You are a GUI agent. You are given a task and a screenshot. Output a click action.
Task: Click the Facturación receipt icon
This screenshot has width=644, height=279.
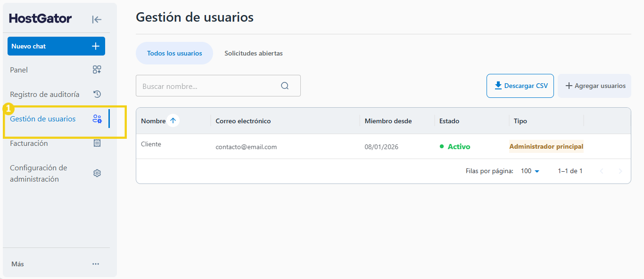97,143
